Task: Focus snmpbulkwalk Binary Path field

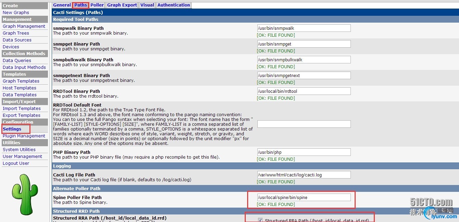Action: tap(304, 60)
